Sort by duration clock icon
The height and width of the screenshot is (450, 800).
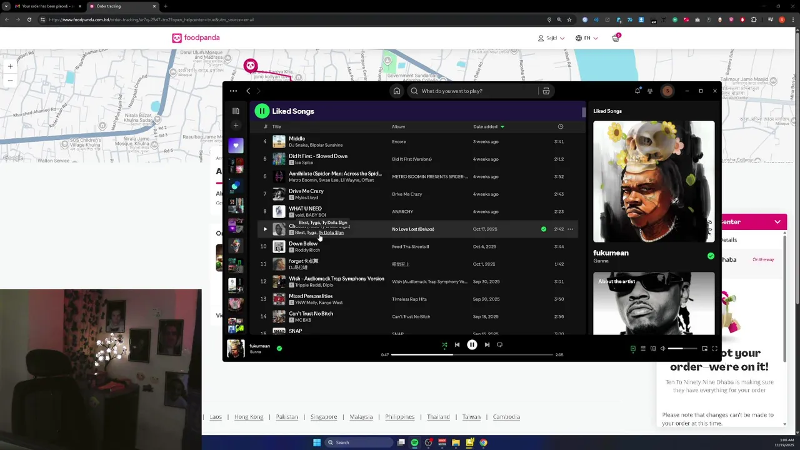coord(561,127)
